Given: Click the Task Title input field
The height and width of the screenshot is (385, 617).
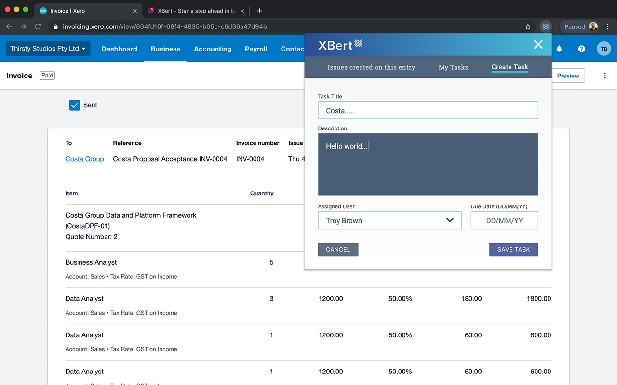Looking at the screenshot, I should tap(428, 110).
